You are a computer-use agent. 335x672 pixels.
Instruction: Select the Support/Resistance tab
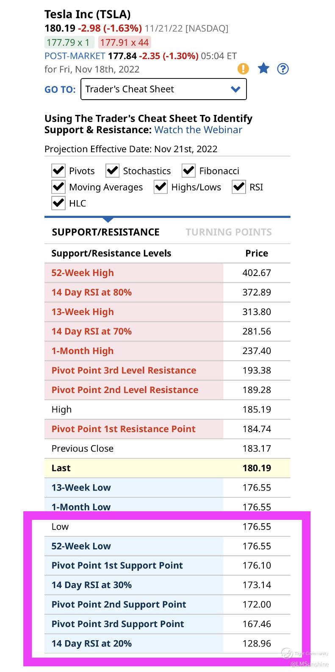point(105,232)
